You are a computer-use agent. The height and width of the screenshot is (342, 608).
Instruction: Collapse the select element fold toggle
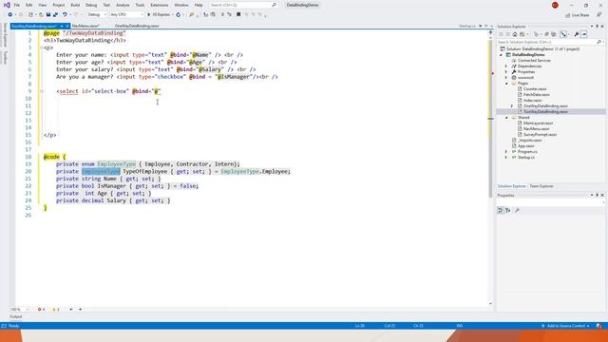42,91
